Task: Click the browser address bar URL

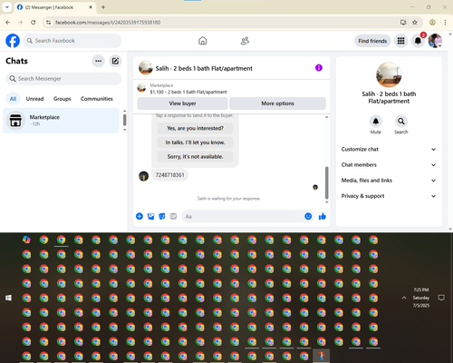Action: coord(108,23)
